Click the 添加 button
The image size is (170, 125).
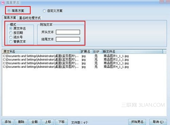pos(8,122)
